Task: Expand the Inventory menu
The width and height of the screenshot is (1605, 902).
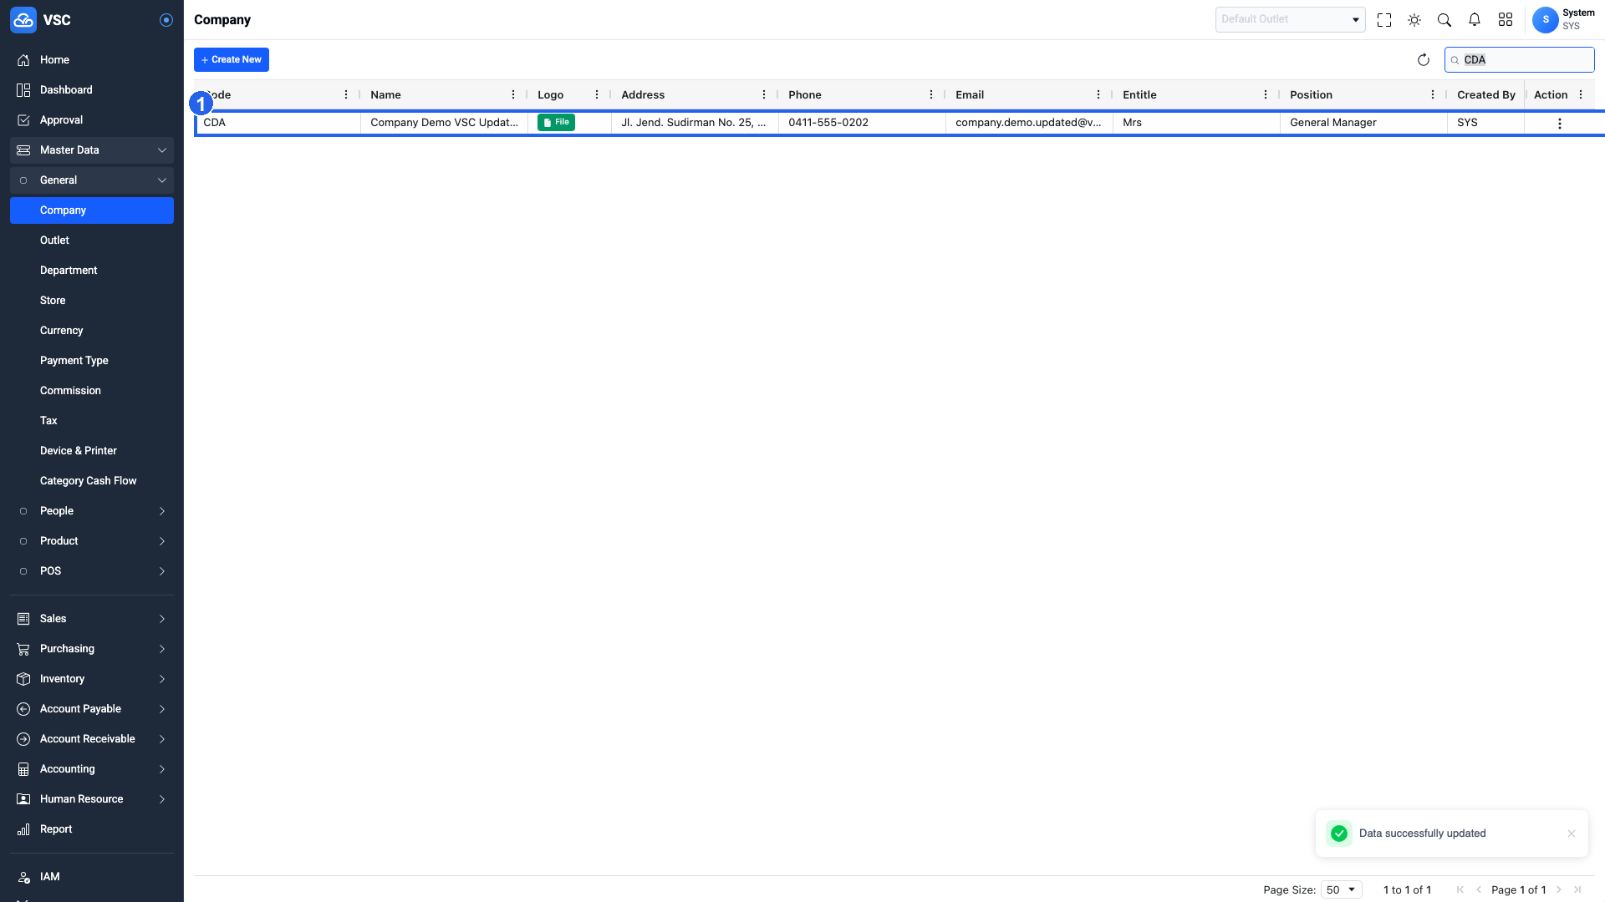Action: [92, 679]
